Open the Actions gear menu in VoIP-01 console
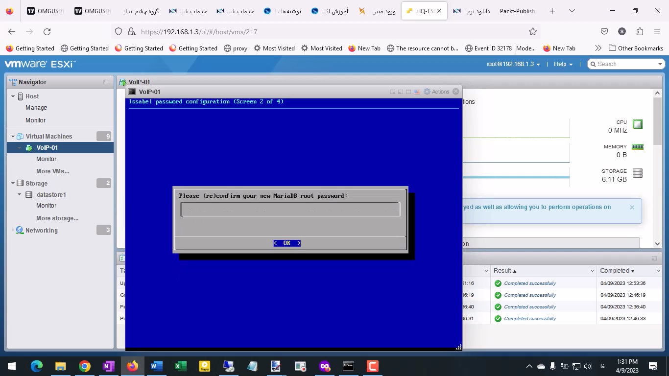The image size is (669, 376). click(x=436, y=92)
